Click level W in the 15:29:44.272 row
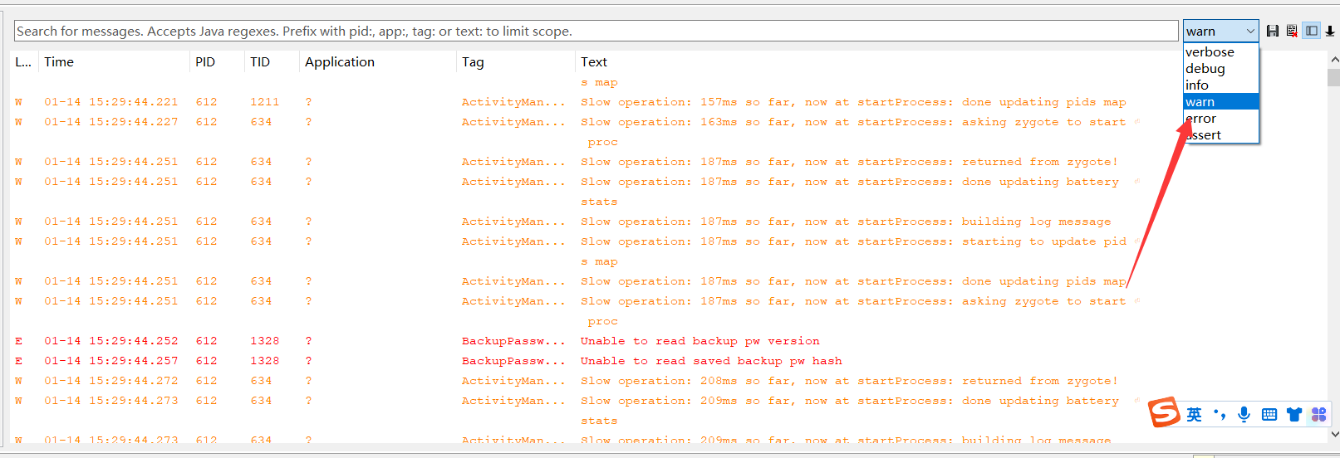This screenshot has height=458, width=1340. [x=18, y=381]
